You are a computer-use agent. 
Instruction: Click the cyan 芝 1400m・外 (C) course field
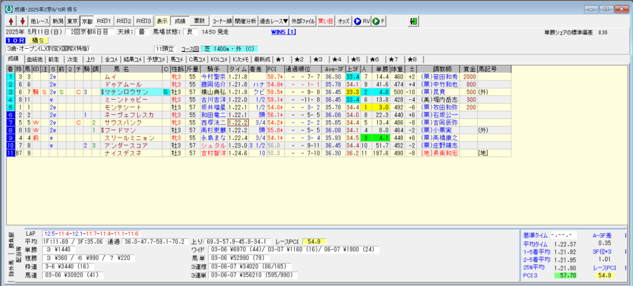click(230, 49)
